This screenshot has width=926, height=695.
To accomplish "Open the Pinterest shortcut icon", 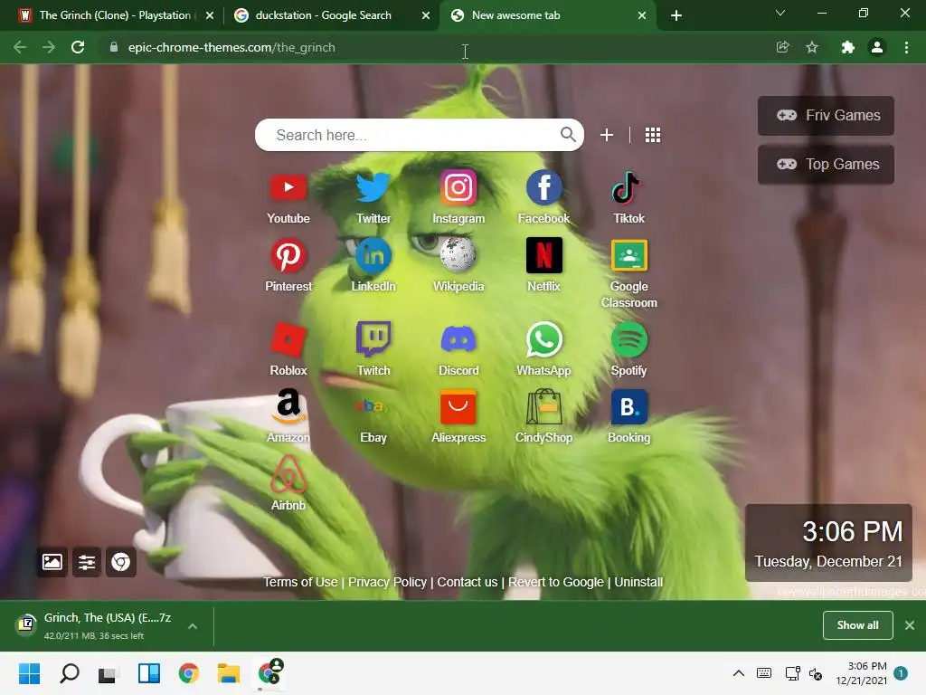I will (x=288, y=255).
